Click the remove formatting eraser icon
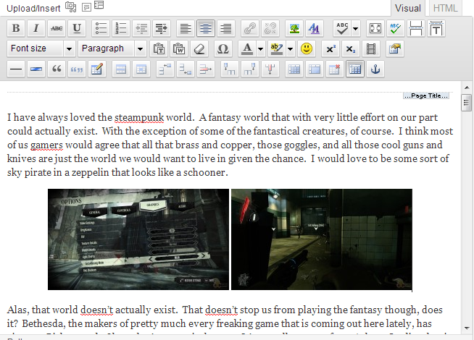 199,48
